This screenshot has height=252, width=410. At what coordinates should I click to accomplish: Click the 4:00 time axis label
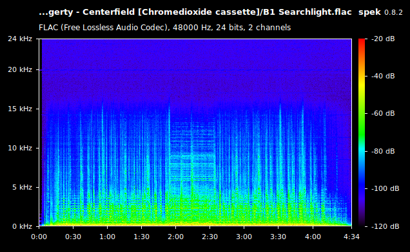(x=313, y=237)
